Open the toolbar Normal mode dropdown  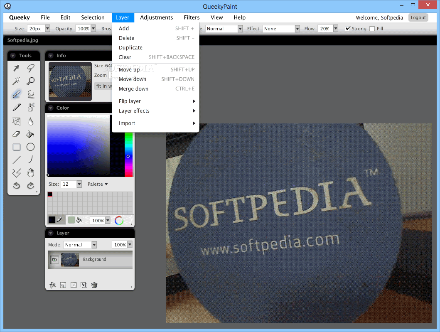point(240,29)
